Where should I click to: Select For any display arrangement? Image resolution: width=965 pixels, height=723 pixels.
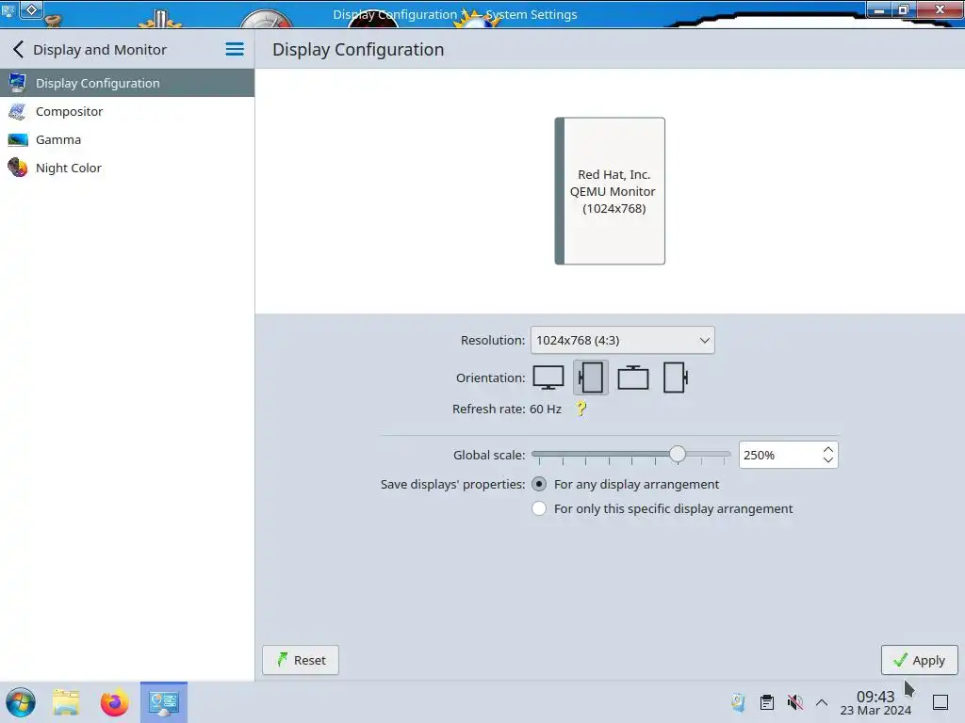point(626,485)
